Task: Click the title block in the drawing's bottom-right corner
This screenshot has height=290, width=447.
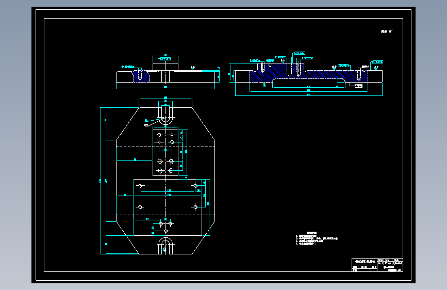Action: tap(377, 265)
